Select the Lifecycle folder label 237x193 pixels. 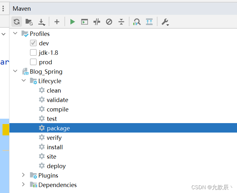click(50, 81)
